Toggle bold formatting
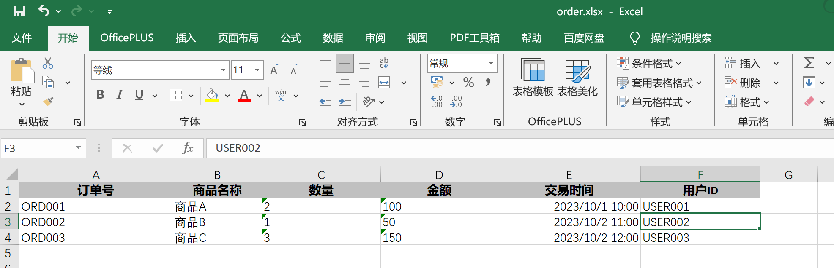This screenshot has height=268, width=834. 100,94
